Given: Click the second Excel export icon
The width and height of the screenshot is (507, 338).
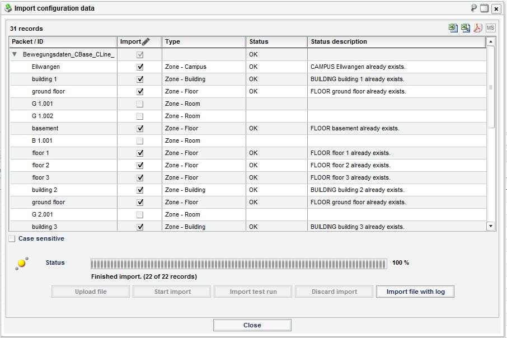Looking at the screenshot, I should (x=466, y=27).
